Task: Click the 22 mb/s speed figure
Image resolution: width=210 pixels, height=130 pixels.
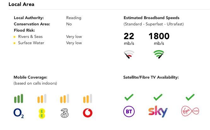Action: pyautogui.click(x=129, y=36)
